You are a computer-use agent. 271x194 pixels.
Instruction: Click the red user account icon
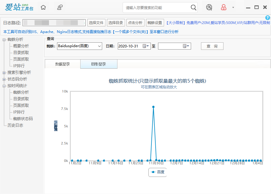[224, 8]
